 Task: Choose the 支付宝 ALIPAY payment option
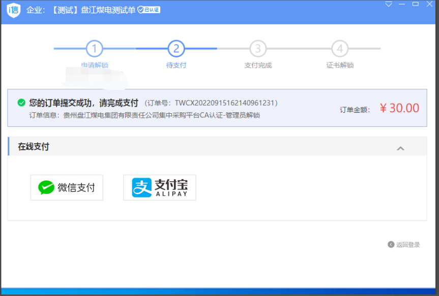click(160, 187)
